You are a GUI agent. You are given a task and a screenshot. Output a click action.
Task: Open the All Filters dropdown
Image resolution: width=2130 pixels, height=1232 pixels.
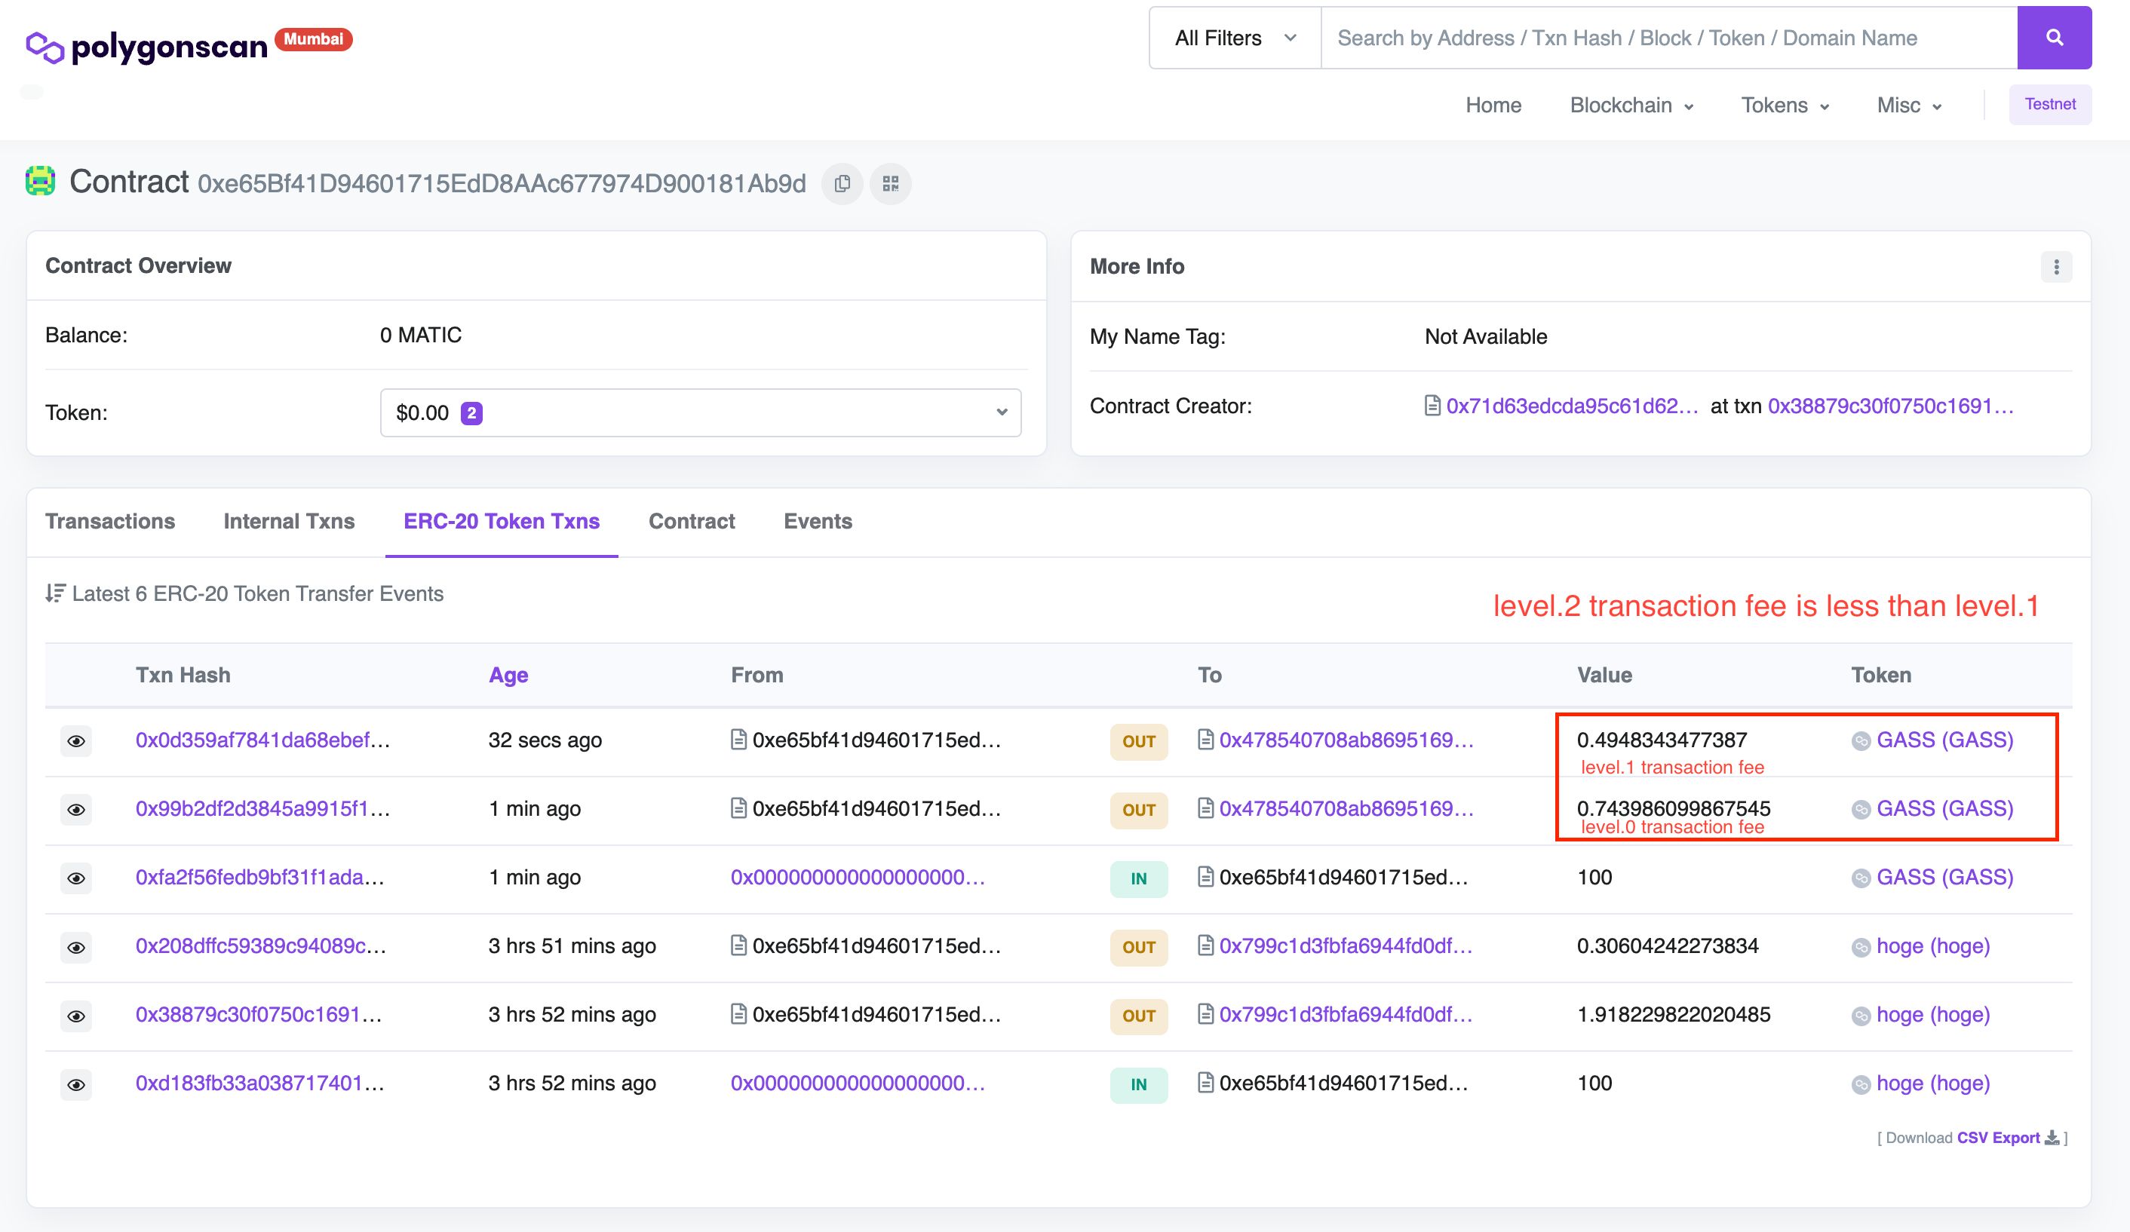(x=1235, y=38)
